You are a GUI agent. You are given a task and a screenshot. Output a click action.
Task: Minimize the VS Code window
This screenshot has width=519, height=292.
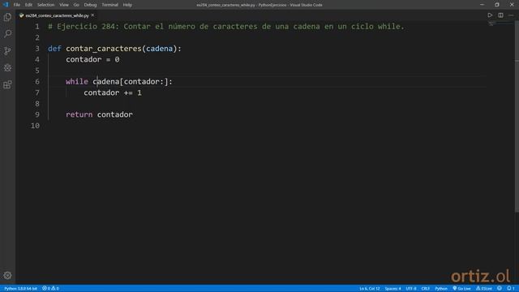click(482, 5)
